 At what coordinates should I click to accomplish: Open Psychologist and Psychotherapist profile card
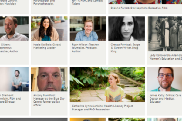coord(49,7)
